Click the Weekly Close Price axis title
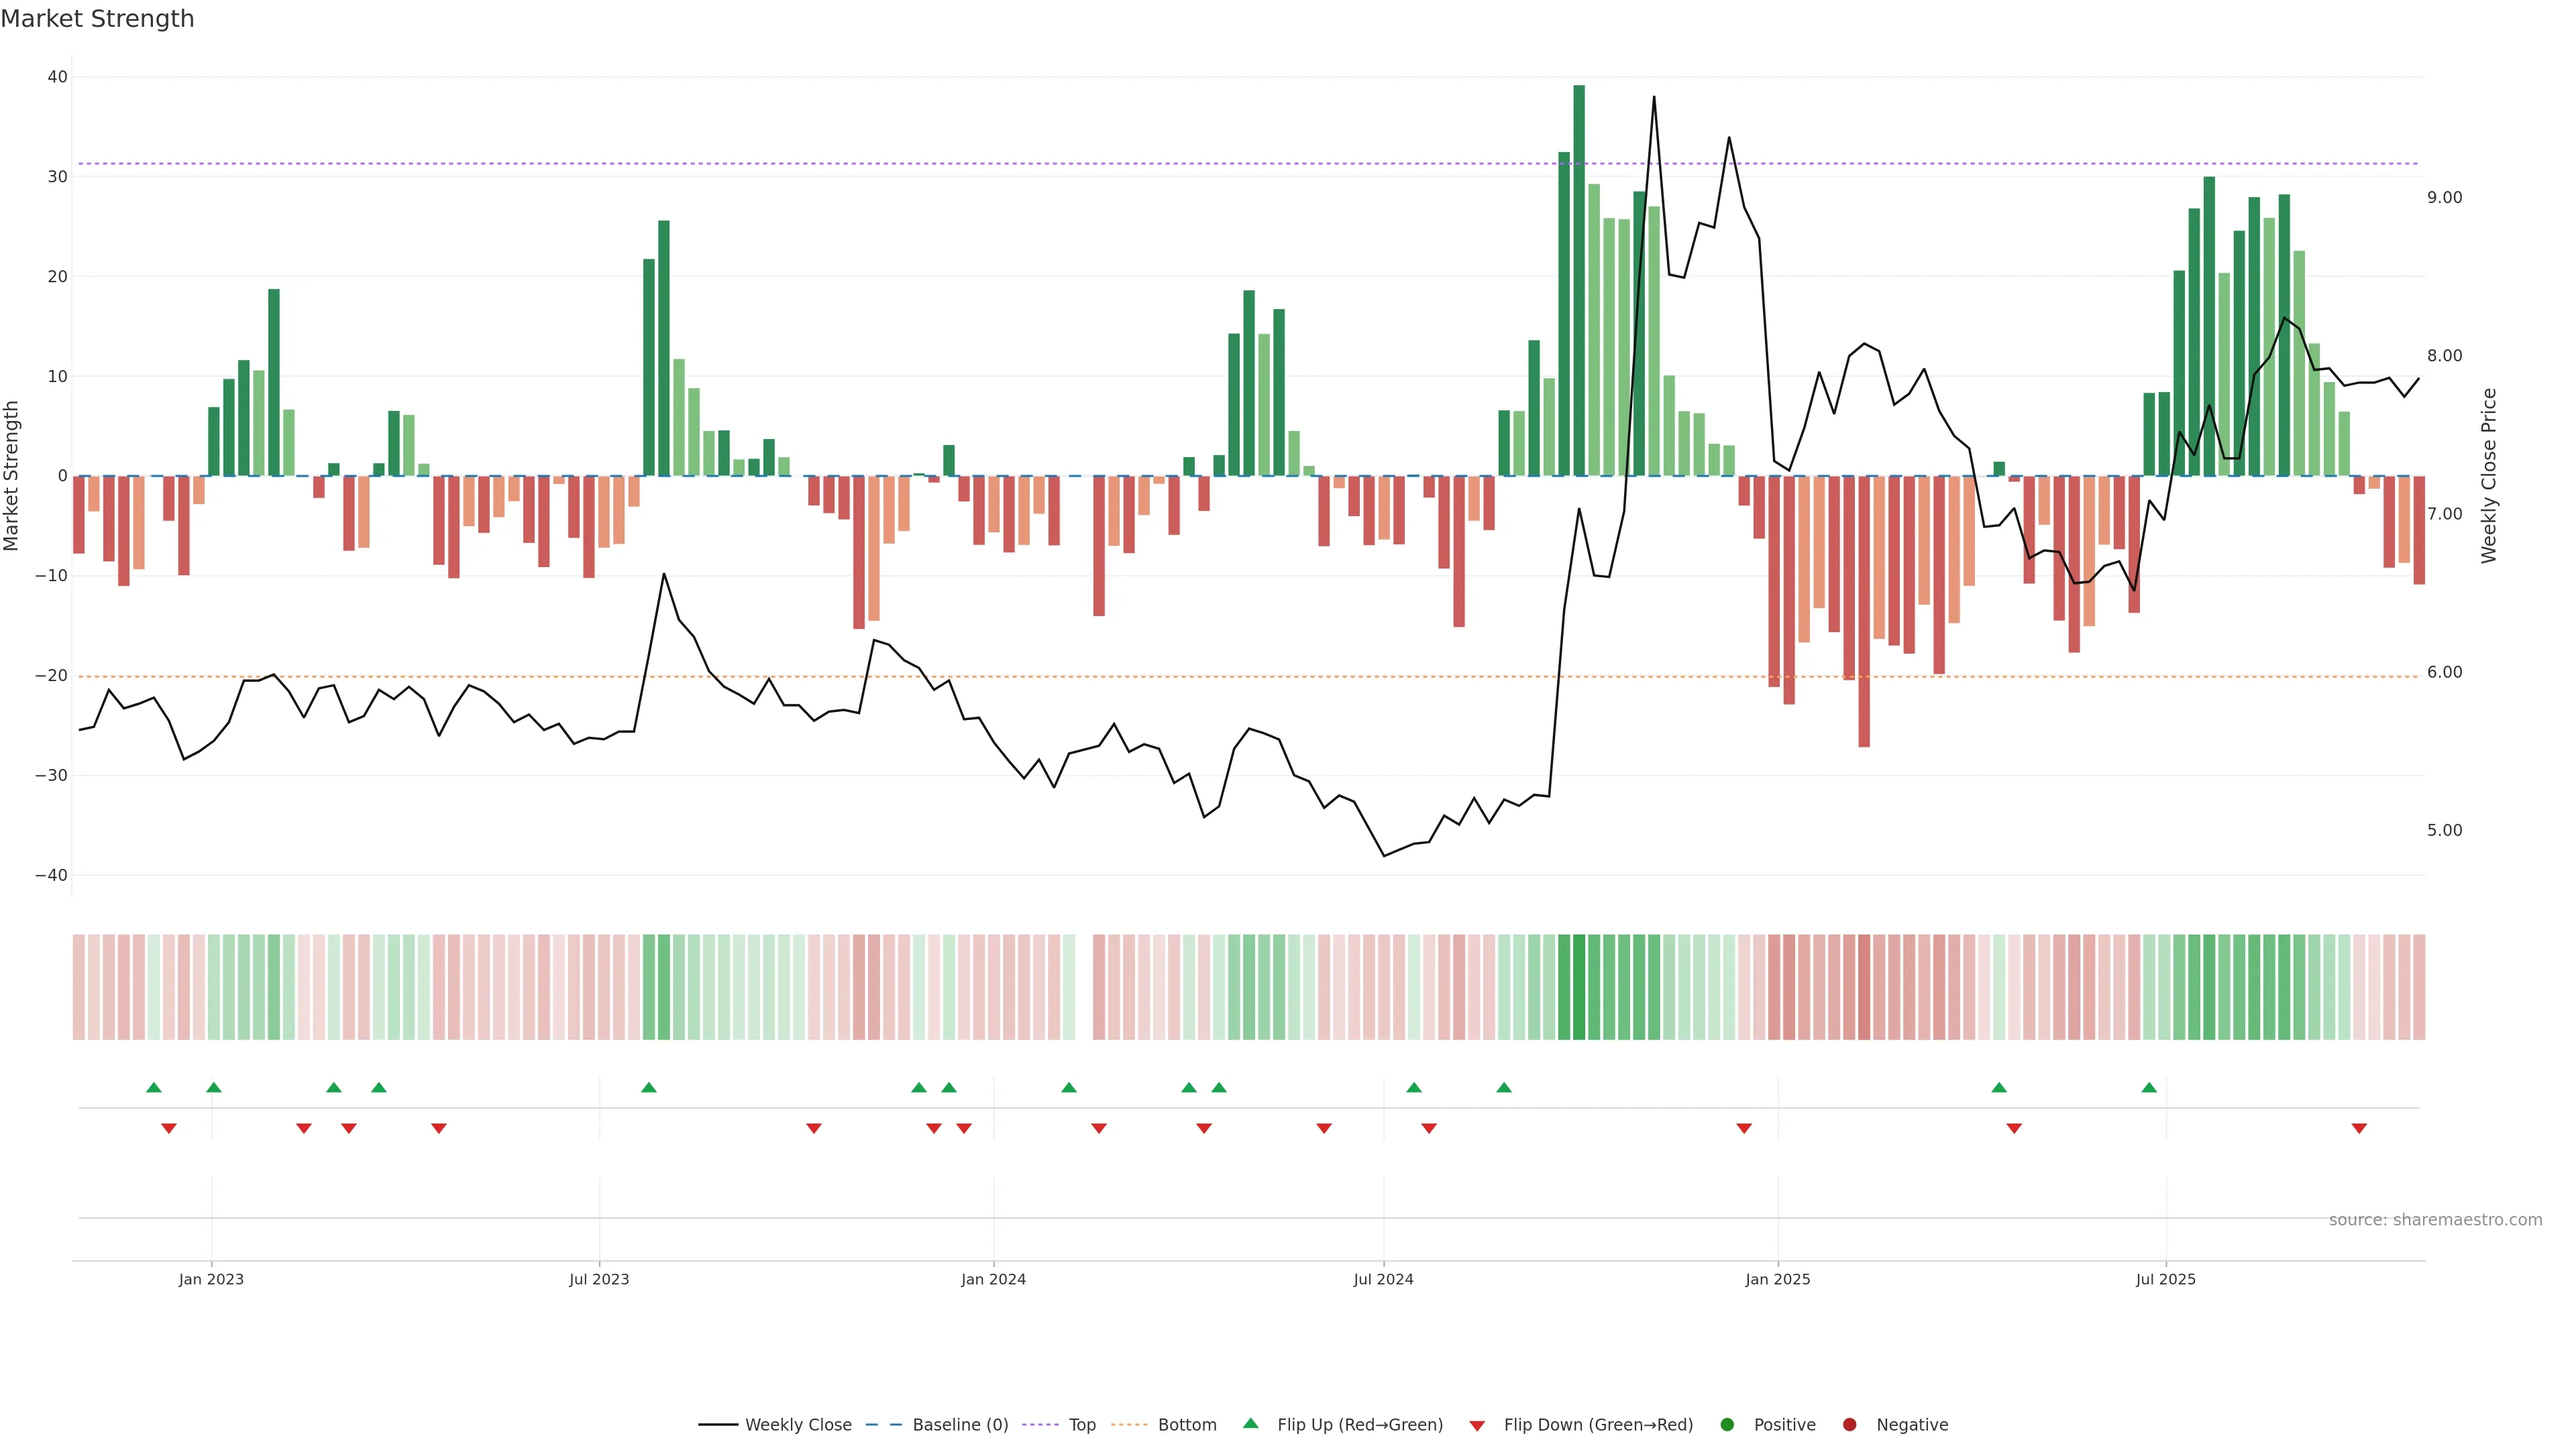Screen dimensions: 2576x1448 pyautogui.click(x=2489, y=476)
